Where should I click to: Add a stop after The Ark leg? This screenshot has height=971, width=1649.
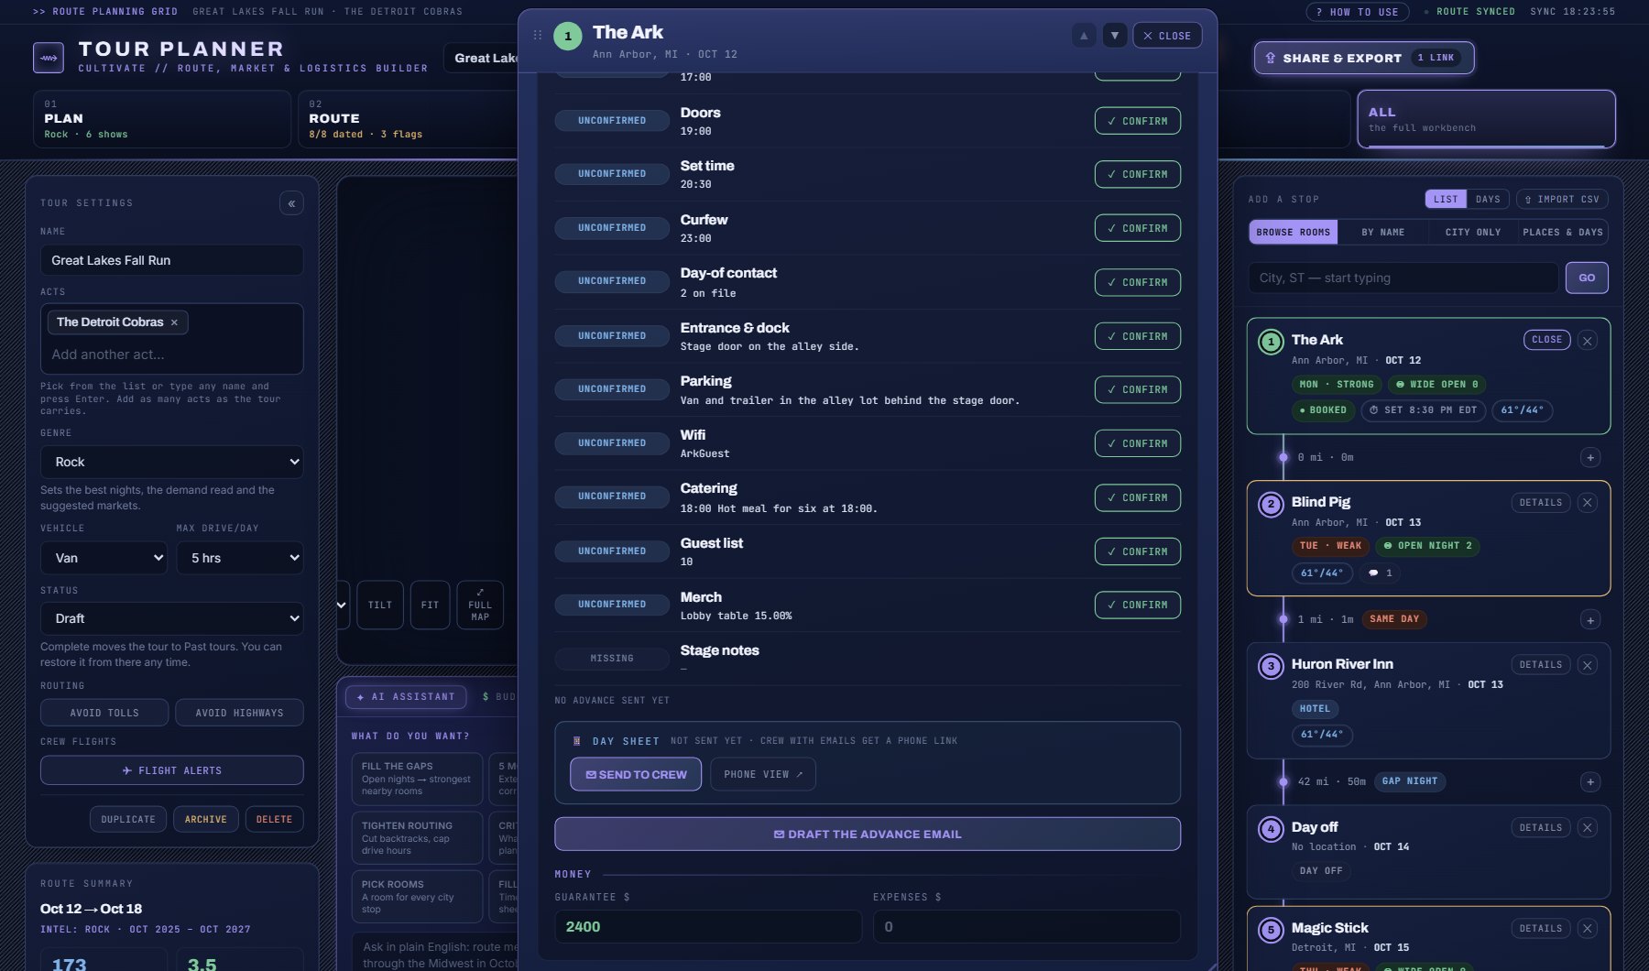(1590, 458)
